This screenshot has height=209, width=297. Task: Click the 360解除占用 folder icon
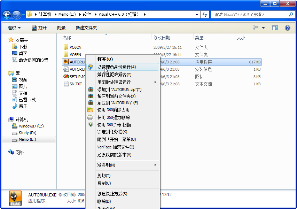[x=90, y=110]
